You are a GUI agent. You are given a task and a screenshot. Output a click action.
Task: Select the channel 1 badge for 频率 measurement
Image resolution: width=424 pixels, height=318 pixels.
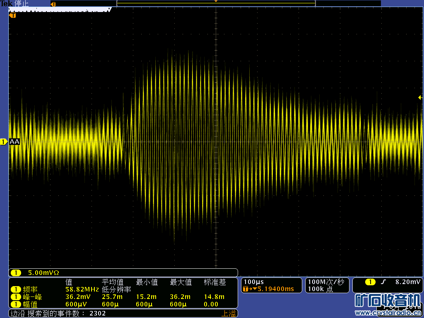16,290
